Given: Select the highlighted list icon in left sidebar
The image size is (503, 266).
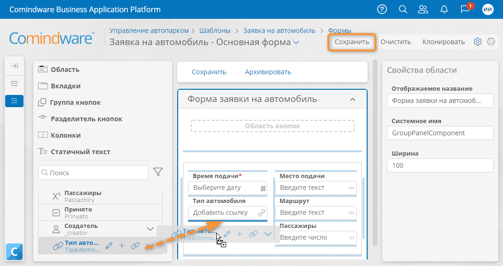Looking at the screenshot, I should 15,101.
